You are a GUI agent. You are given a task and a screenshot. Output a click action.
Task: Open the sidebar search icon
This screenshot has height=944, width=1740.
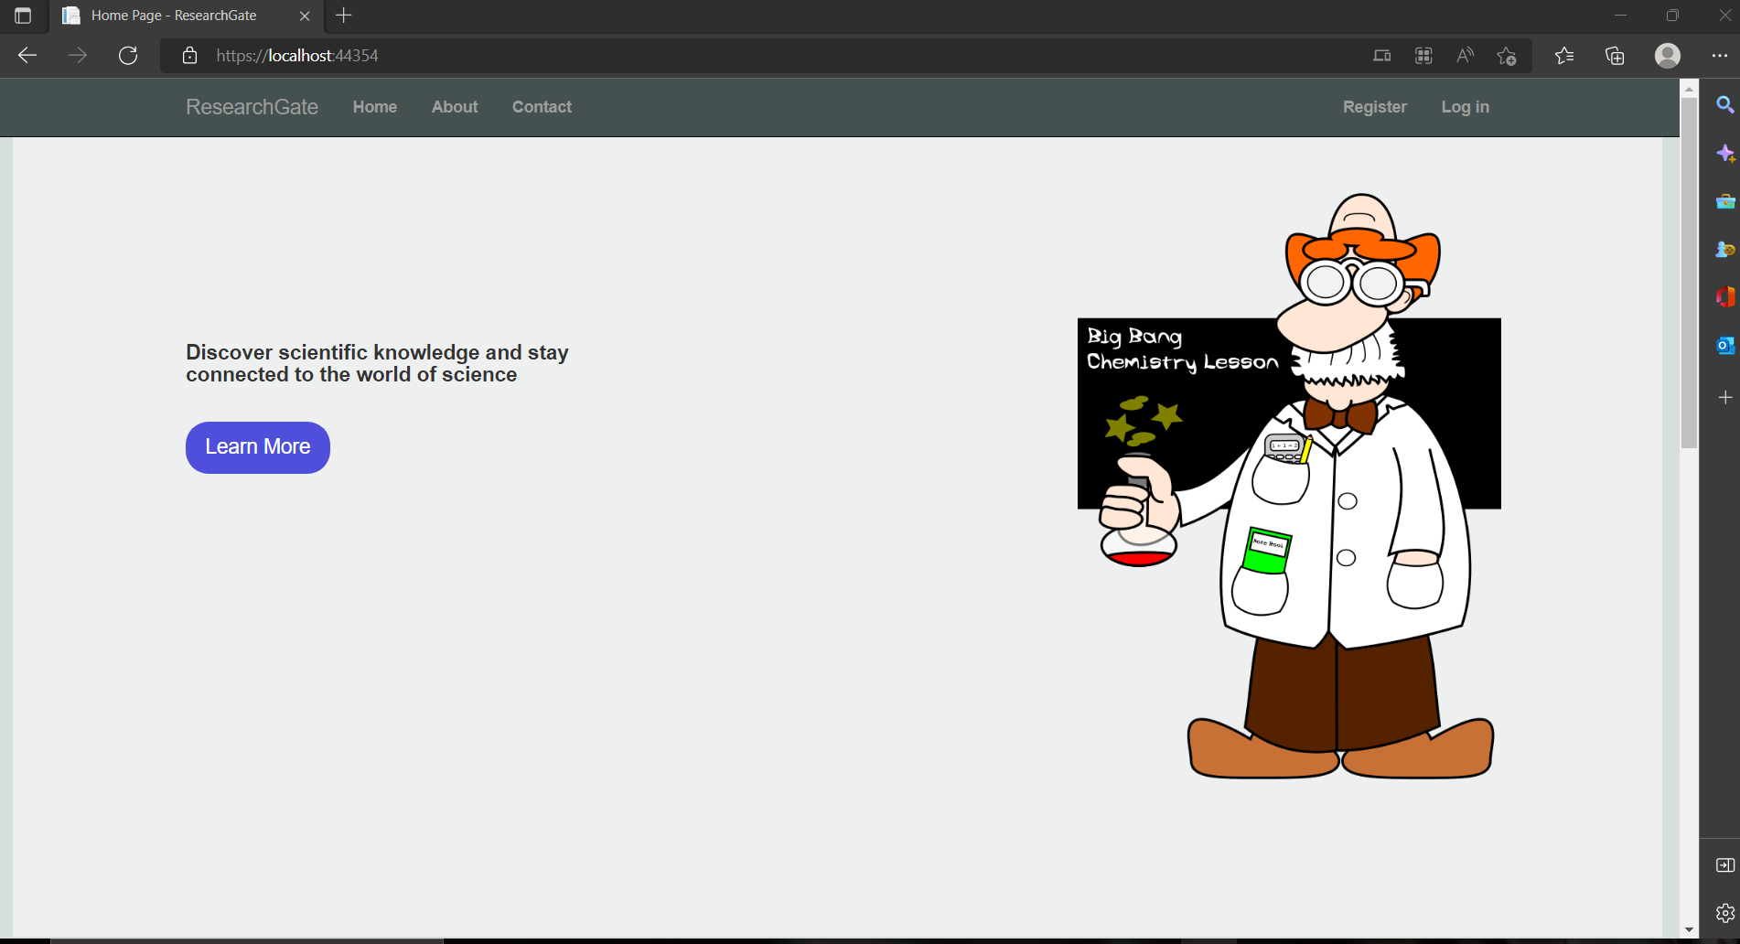coord(1725,105)
